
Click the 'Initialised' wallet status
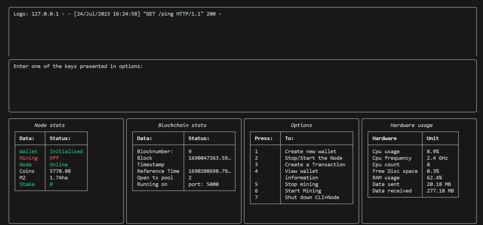pos(66,151)
